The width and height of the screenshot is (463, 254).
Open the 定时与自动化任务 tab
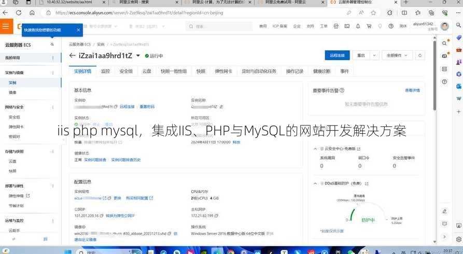tap(259, 71)
